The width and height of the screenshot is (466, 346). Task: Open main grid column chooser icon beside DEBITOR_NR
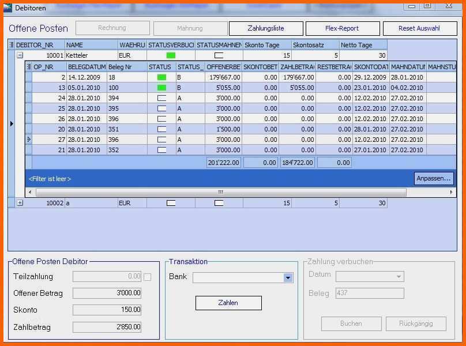click(12, 45)
